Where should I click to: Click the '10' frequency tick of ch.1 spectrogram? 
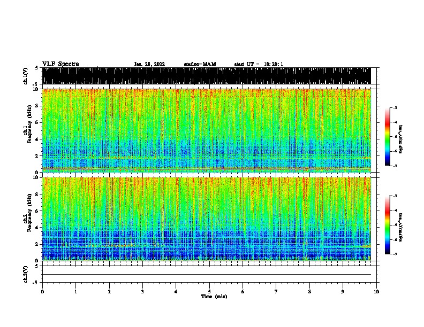37,89
